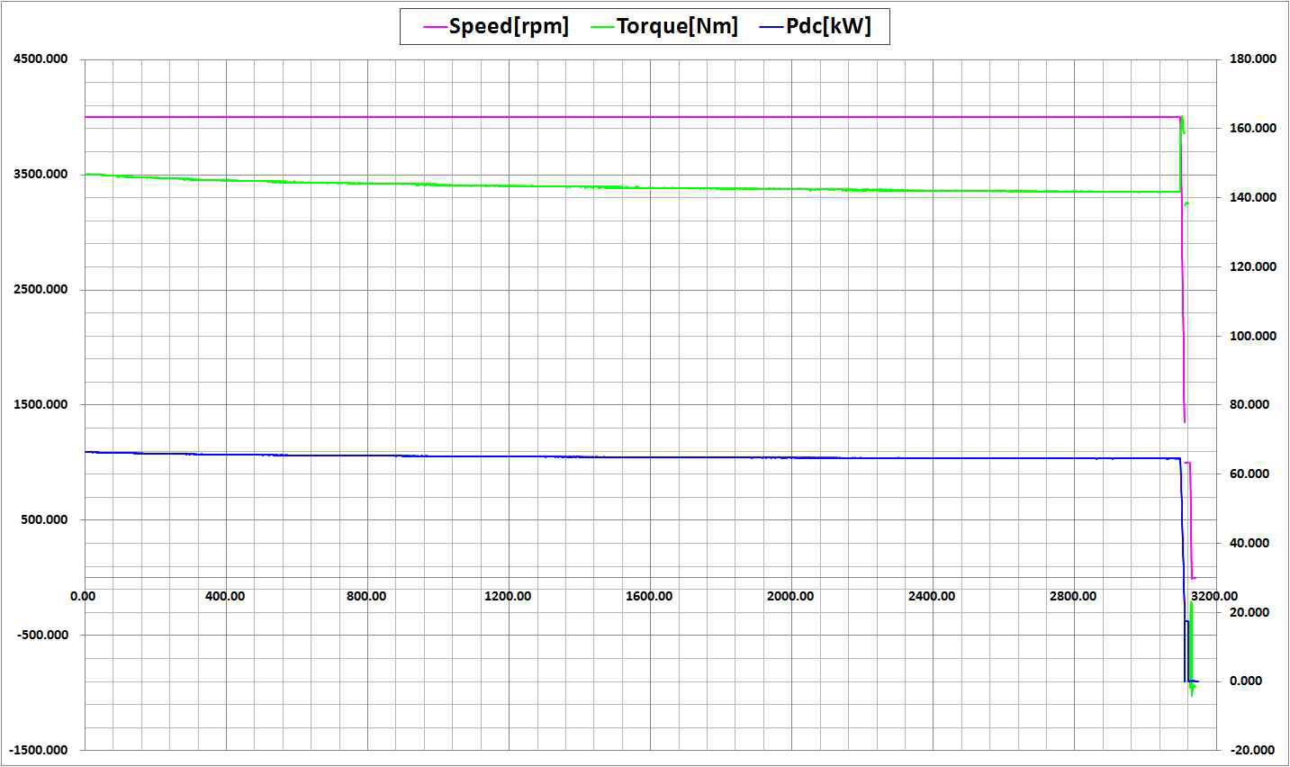Select the left axis label -1500.000
Viewport: 1290px width, 767px height.
[38, 751]
